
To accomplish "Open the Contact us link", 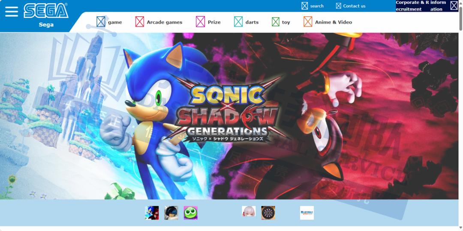I will (351, 6).
